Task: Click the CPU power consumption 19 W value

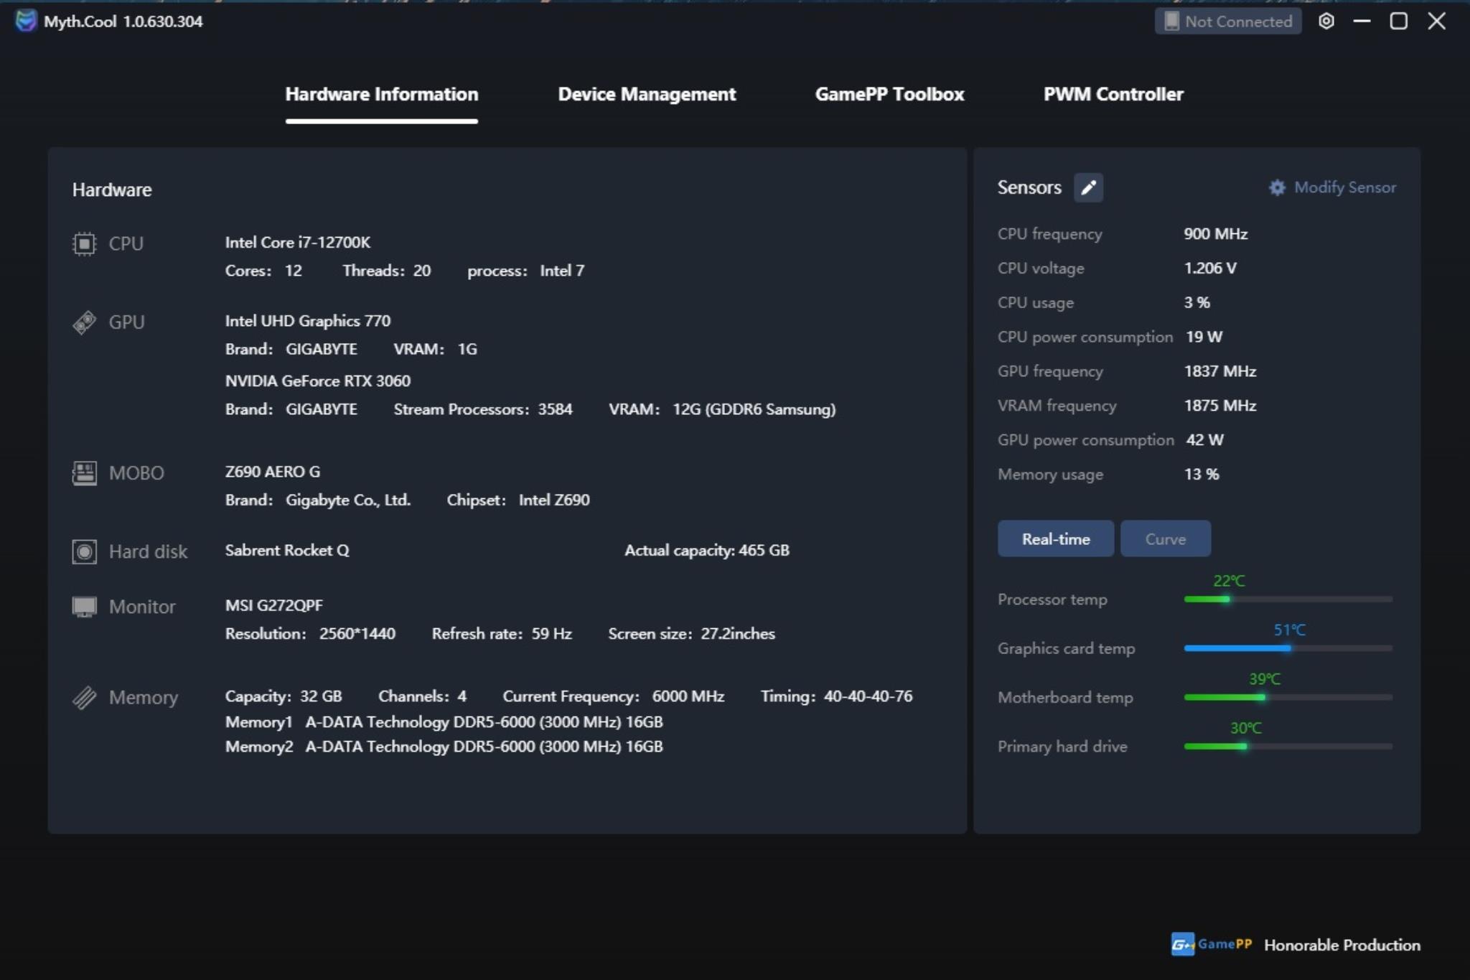Action: click(1204, 337)
